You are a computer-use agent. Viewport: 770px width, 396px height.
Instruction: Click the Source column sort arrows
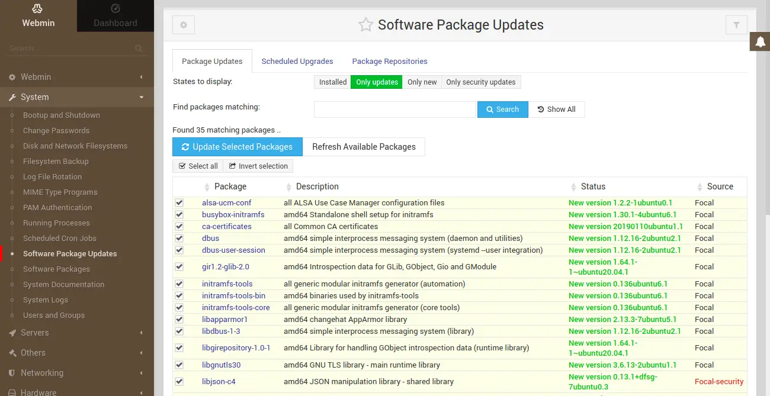tap(700, 187)
